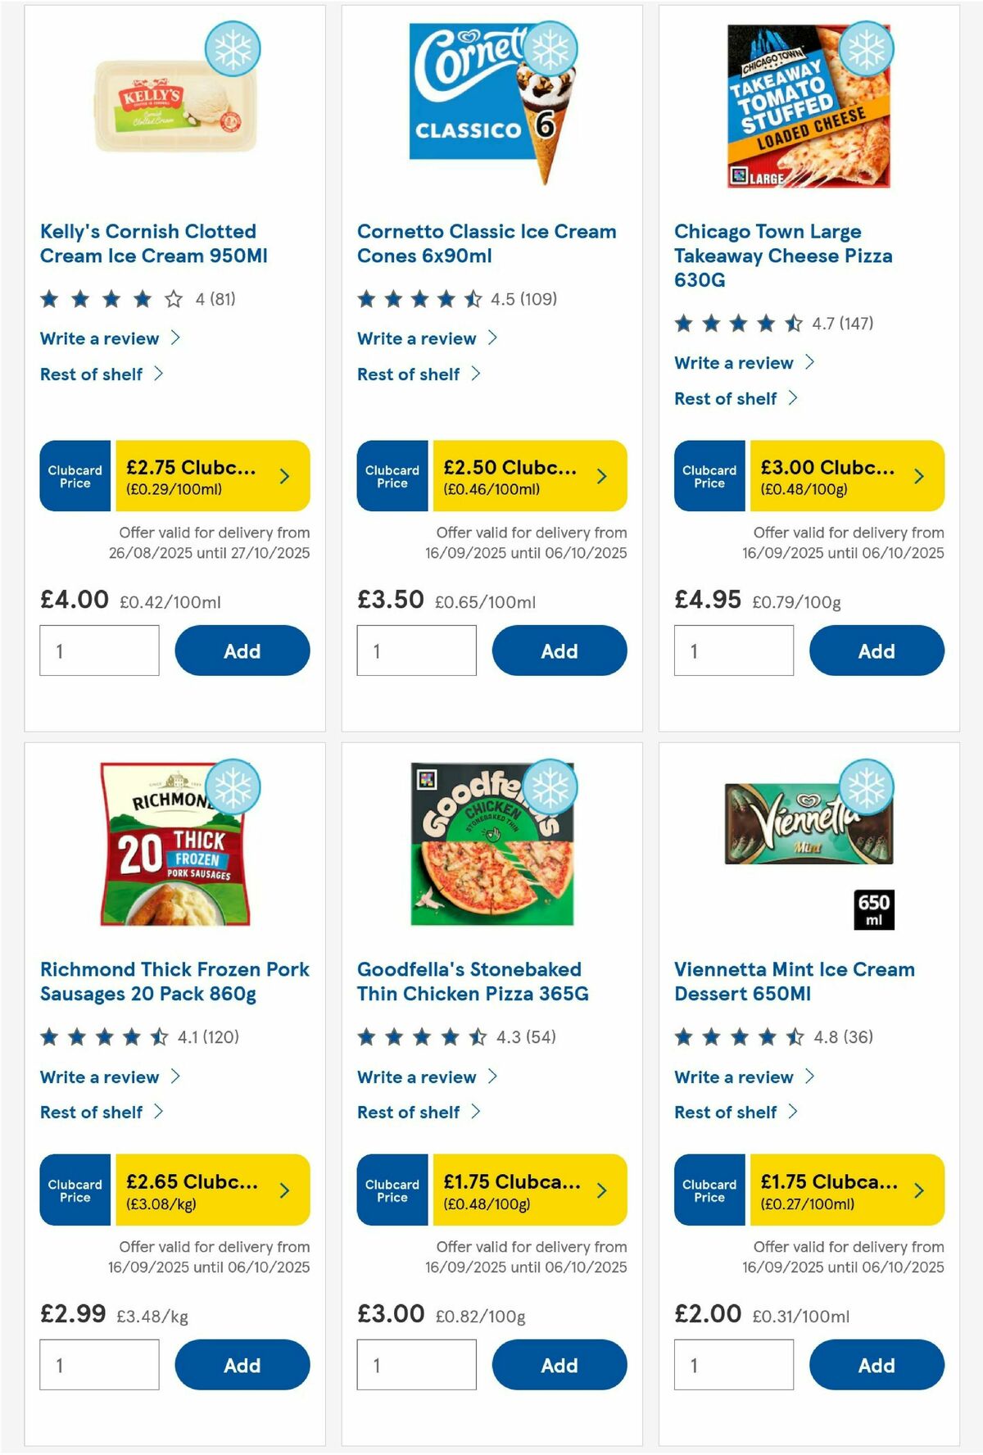The width and height of the screenshot is (983, 1455).
Task: Expand the Chicago Town Clubcard offer chevron
Action: 918,476
